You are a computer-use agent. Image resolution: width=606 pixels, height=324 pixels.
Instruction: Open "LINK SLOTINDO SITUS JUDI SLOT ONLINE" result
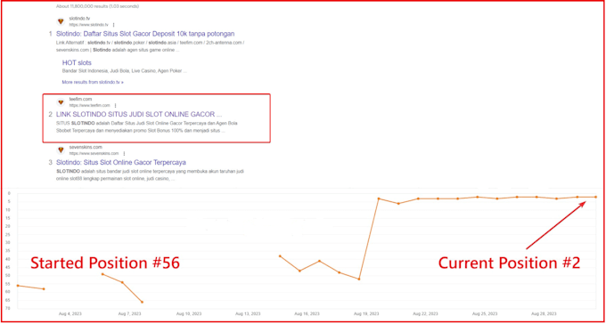139,114
